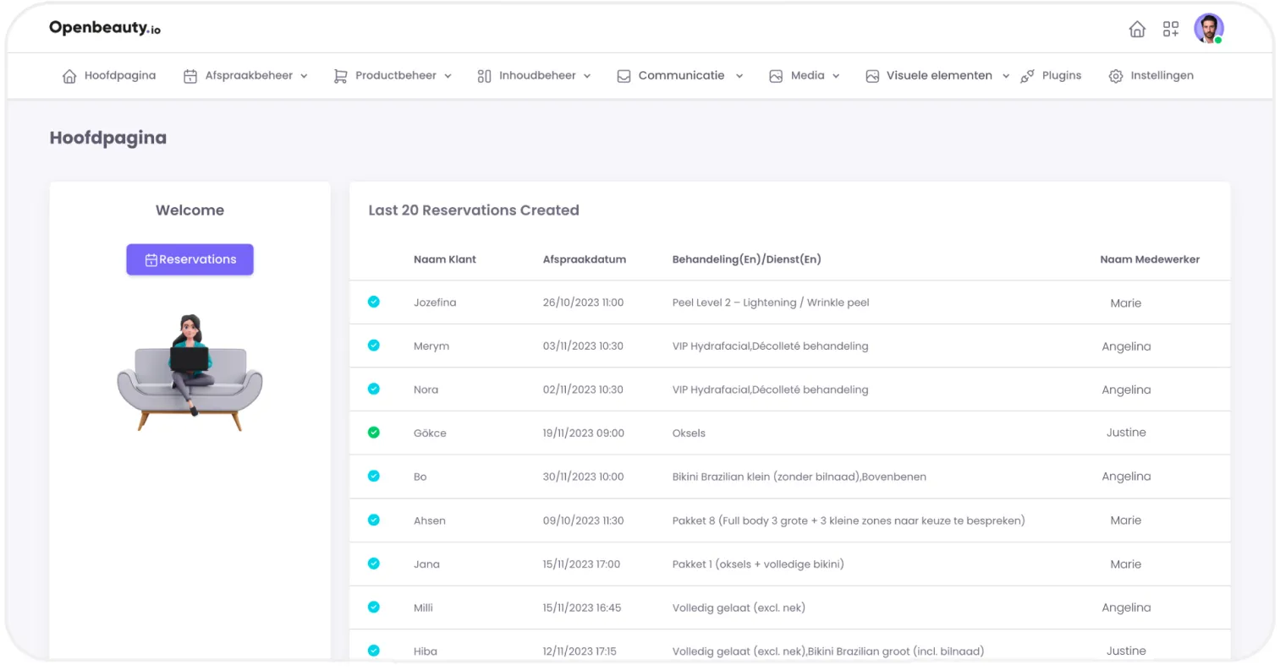Click the Plugins plug icon
This screenshot has width=1280, height=670.
tap(1027, 76)
